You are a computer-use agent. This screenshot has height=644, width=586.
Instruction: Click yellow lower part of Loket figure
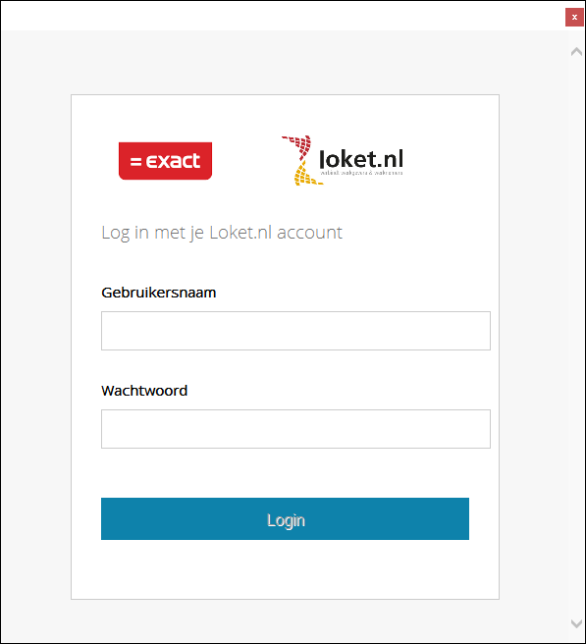[x=306, y=174]
